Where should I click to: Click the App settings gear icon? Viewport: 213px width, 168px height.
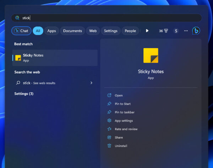(x=109, y=121)
